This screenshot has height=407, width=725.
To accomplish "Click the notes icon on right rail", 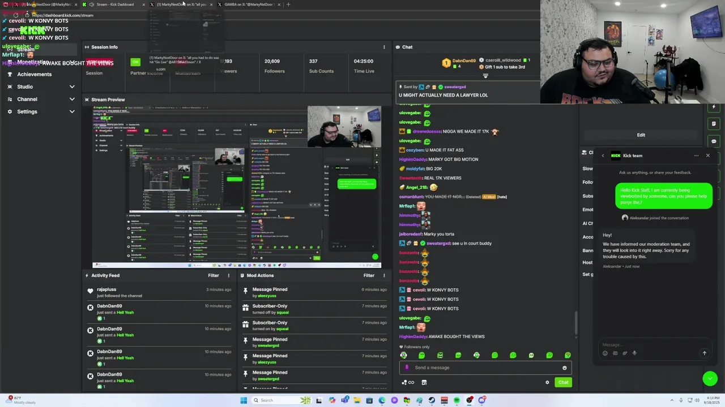I will (714, 124).
